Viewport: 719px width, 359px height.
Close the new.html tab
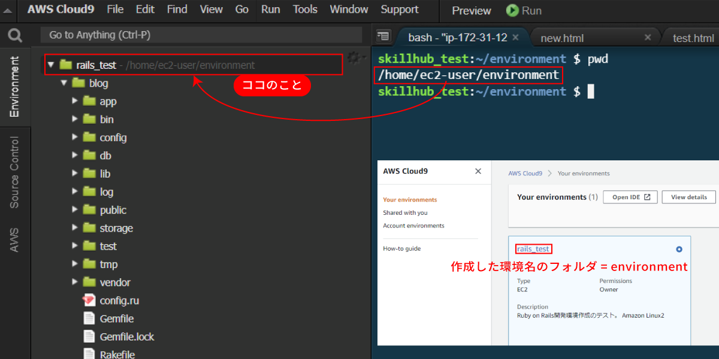click(x=648, y=37)
